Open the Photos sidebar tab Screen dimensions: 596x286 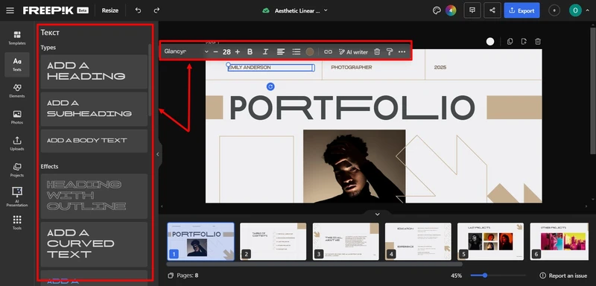(x=17, y=118)
